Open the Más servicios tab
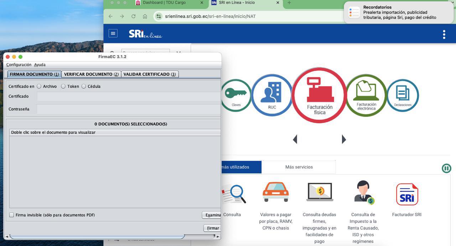This screenshot has width=456, height=246. (299, 167)
